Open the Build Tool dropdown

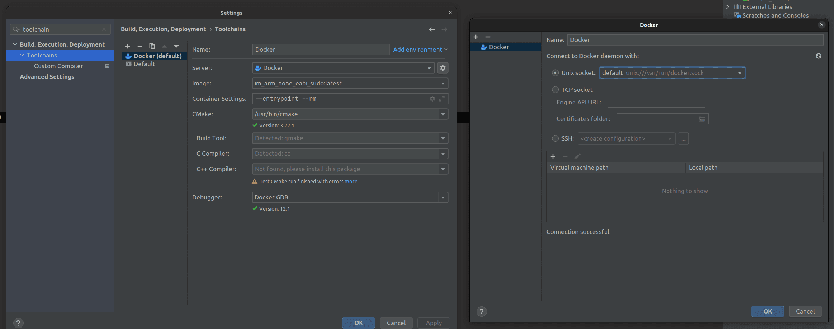pyautogui.click(x=443, y=138)
